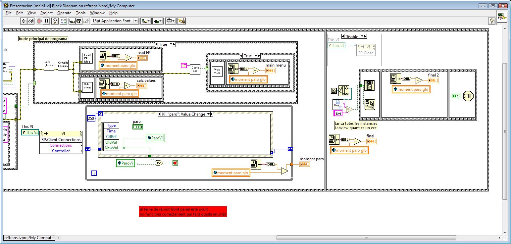Click the paro boolean TF terminal
This screenshot has height=244, width=511.
click(x=138, y=127)
